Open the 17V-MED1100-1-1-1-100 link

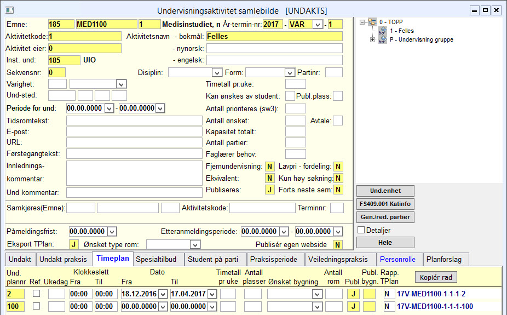pyautogui.click(x=435, y=307)
